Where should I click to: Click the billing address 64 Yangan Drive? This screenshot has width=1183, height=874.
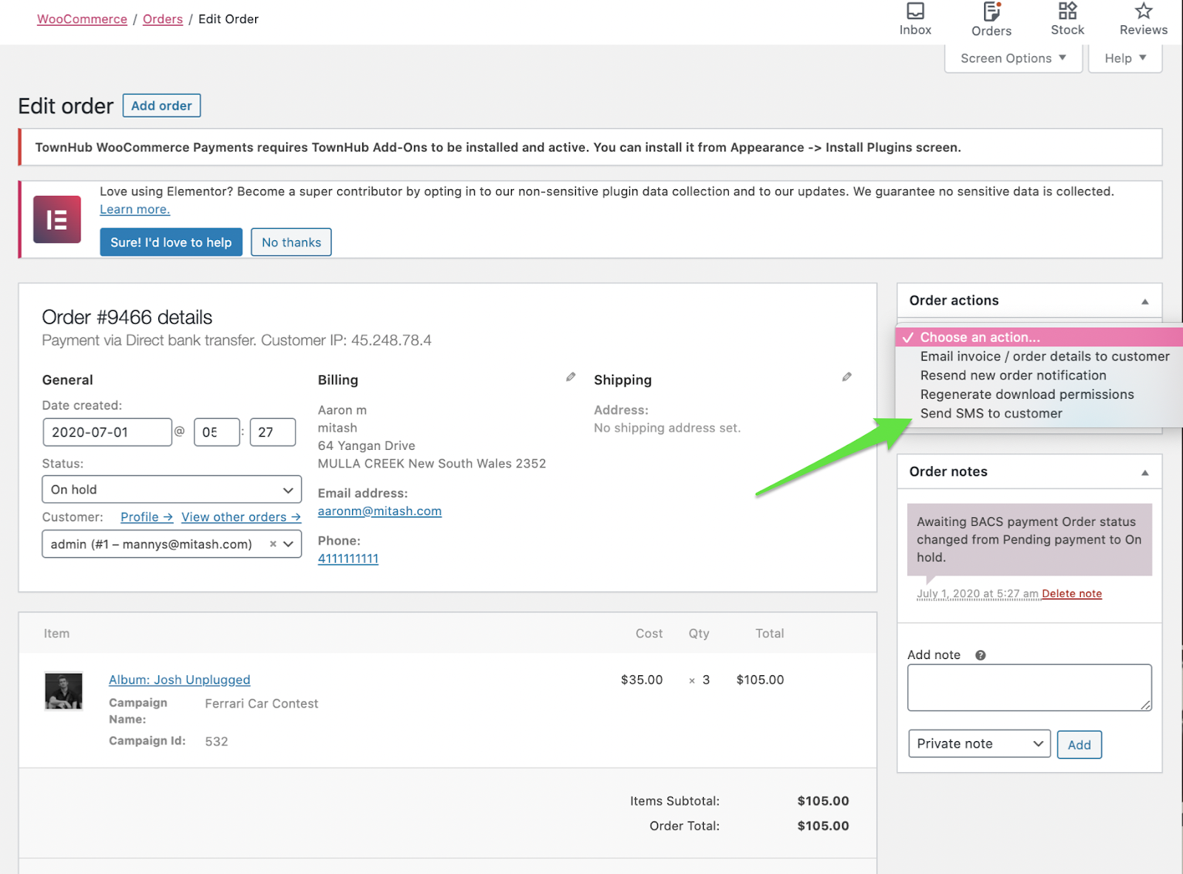click(x=367, y=445)
